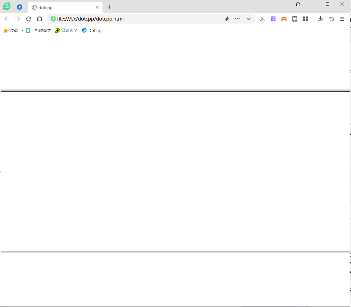Open the skin shirt icon in title bar
The width and height of the screenshot is (351, 307).
(x=298, y=4)
